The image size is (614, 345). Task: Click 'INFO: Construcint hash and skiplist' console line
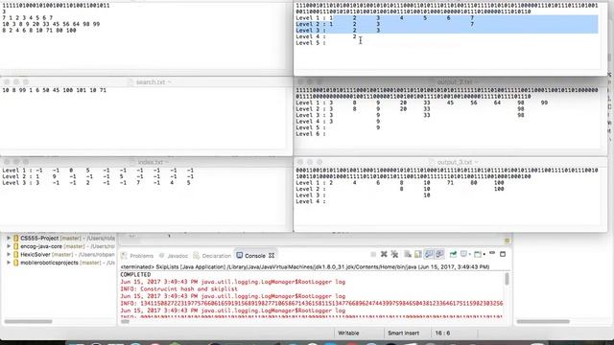(179, 289)
